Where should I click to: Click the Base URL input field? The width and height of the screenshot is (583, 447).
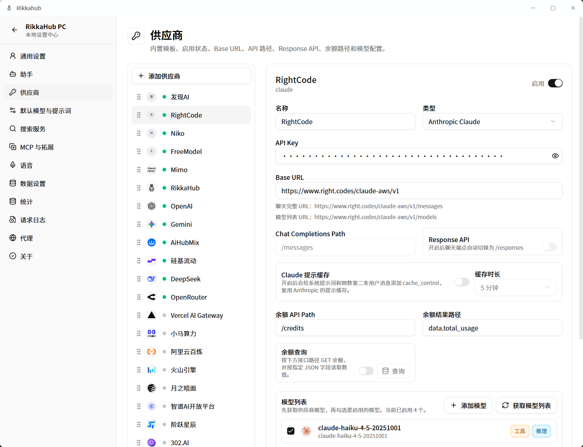419,191
